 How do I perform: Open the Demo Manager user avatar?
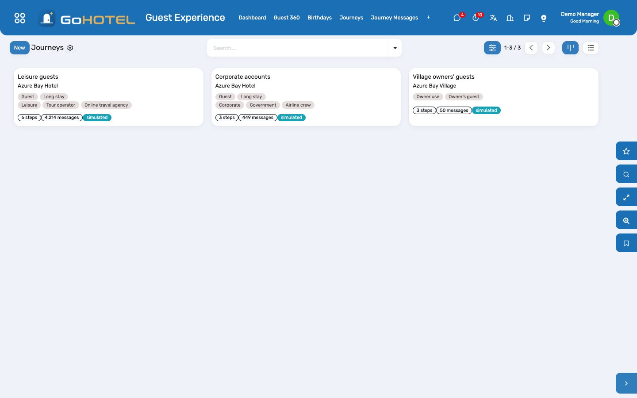(x=611, y=18)
